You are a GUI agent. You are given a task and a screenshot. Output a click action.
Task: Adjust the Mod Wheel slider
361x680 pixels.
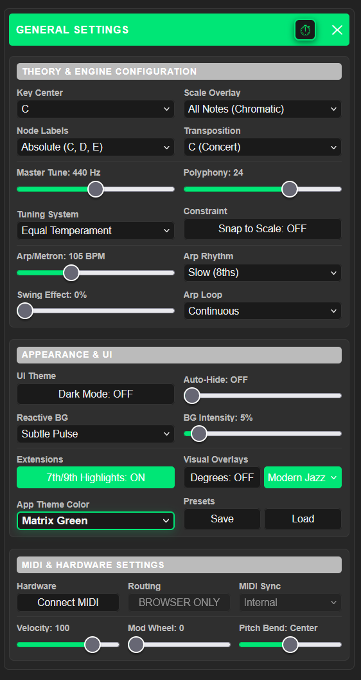(179, 645)
